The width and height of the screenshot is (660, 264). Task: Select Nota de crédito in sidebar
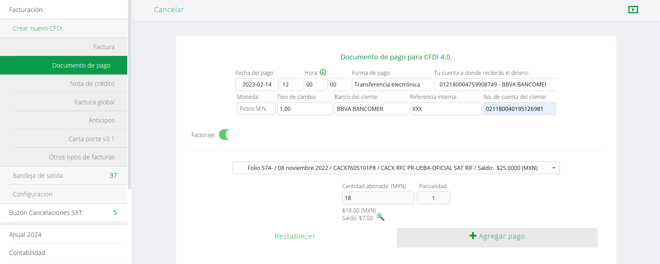coord(92,83)
